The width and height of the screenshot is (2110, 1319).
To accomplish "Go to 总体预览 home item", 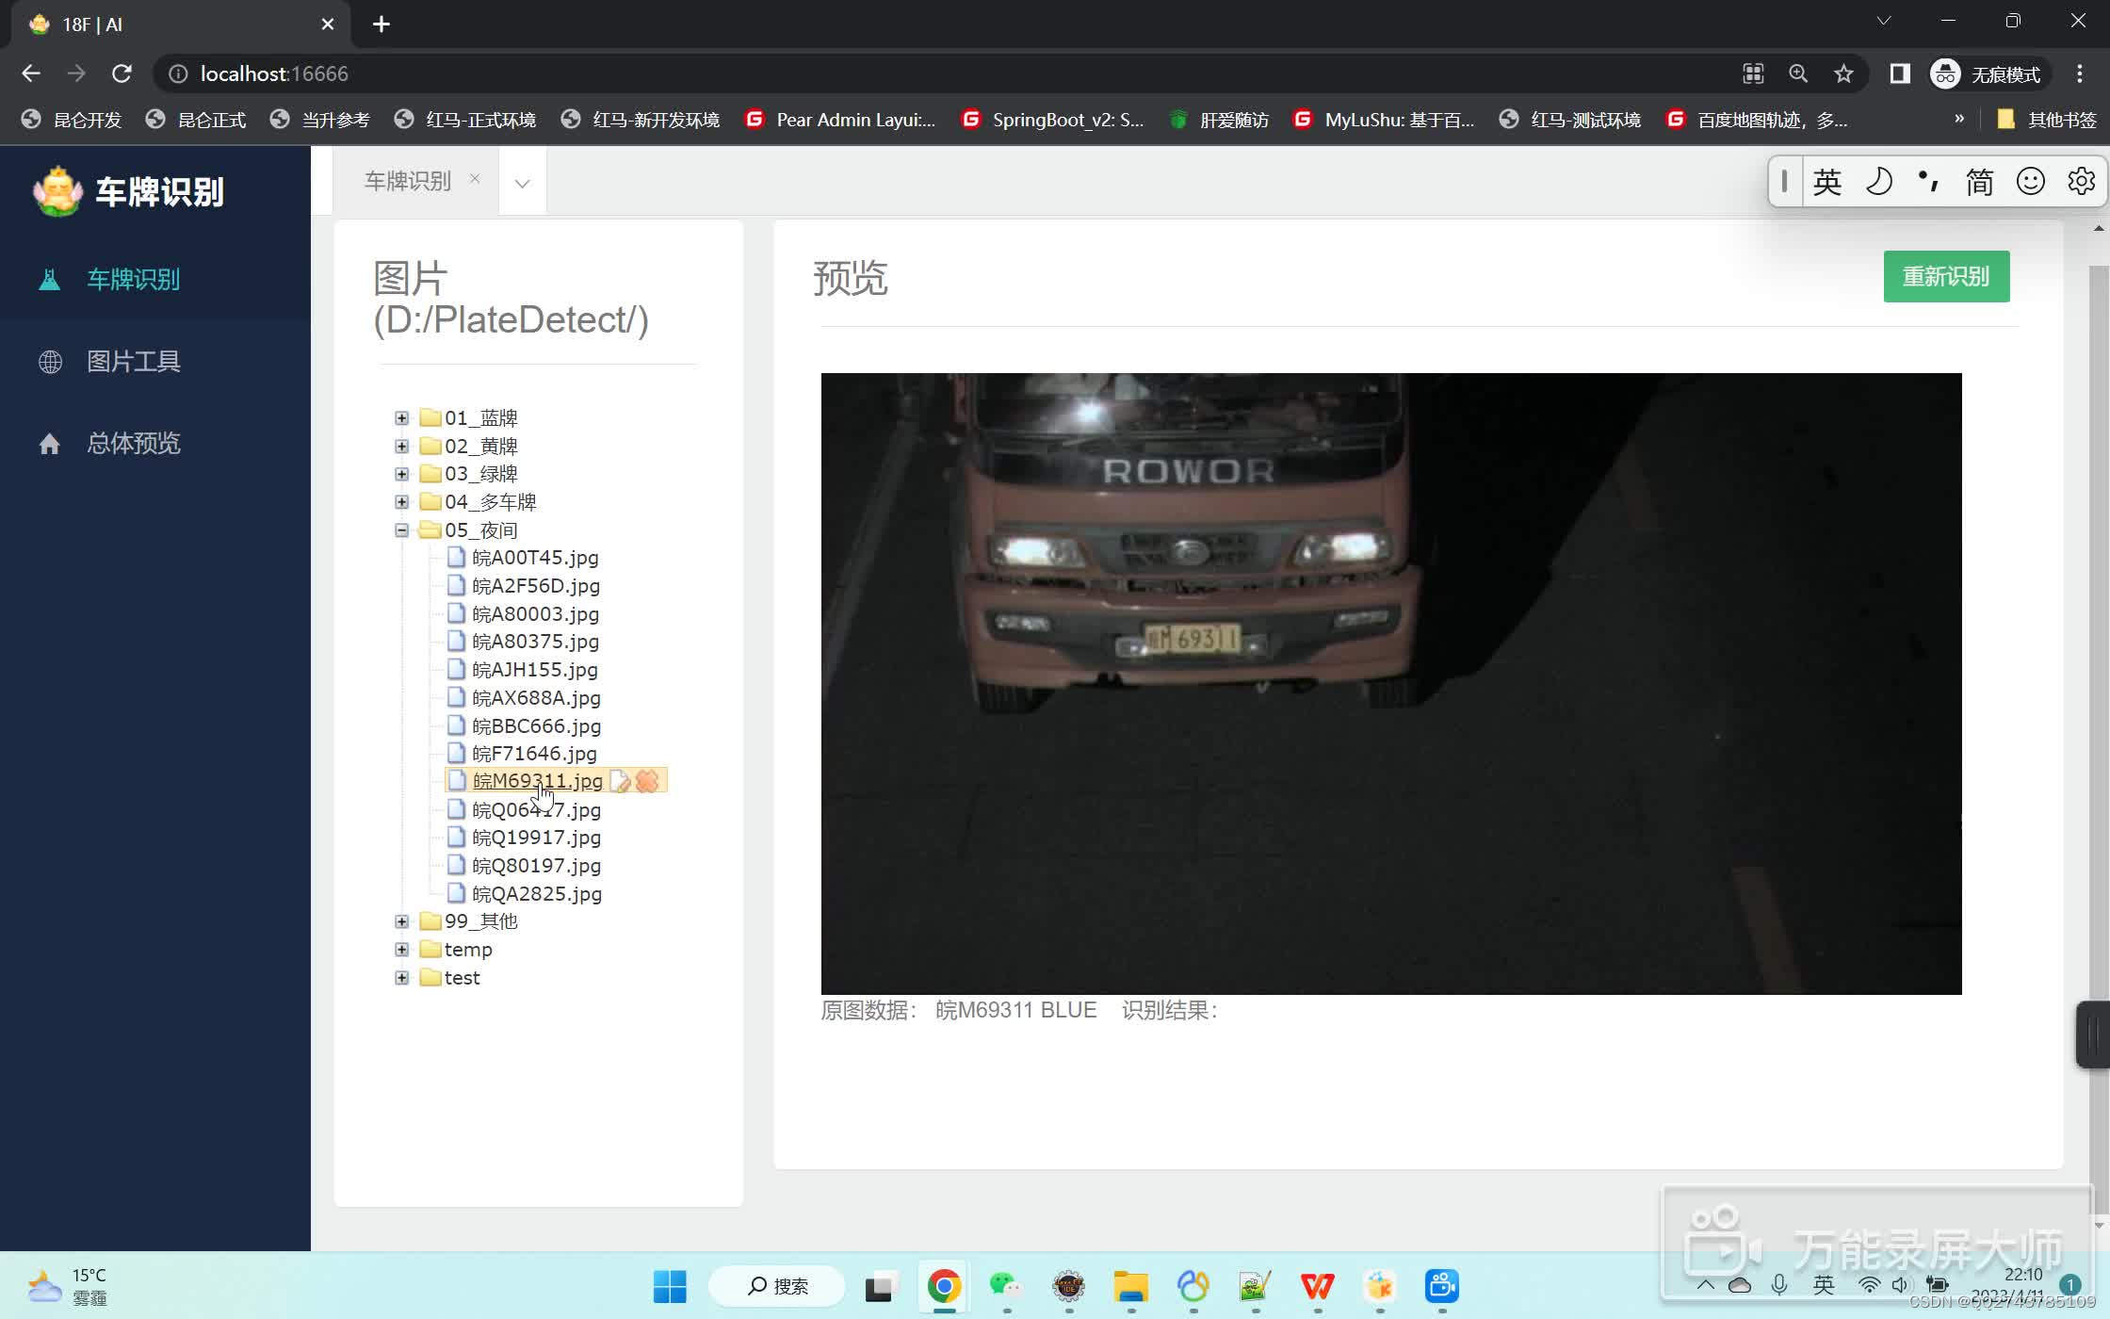I will point(133,444).
